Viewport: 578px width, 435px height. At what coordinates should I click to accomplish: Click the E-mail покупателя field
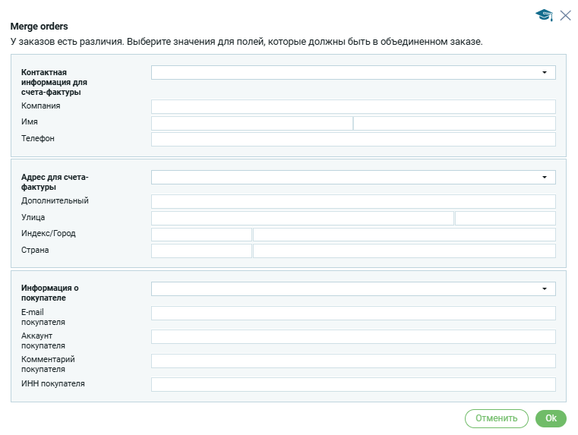(x=353, y=314)
